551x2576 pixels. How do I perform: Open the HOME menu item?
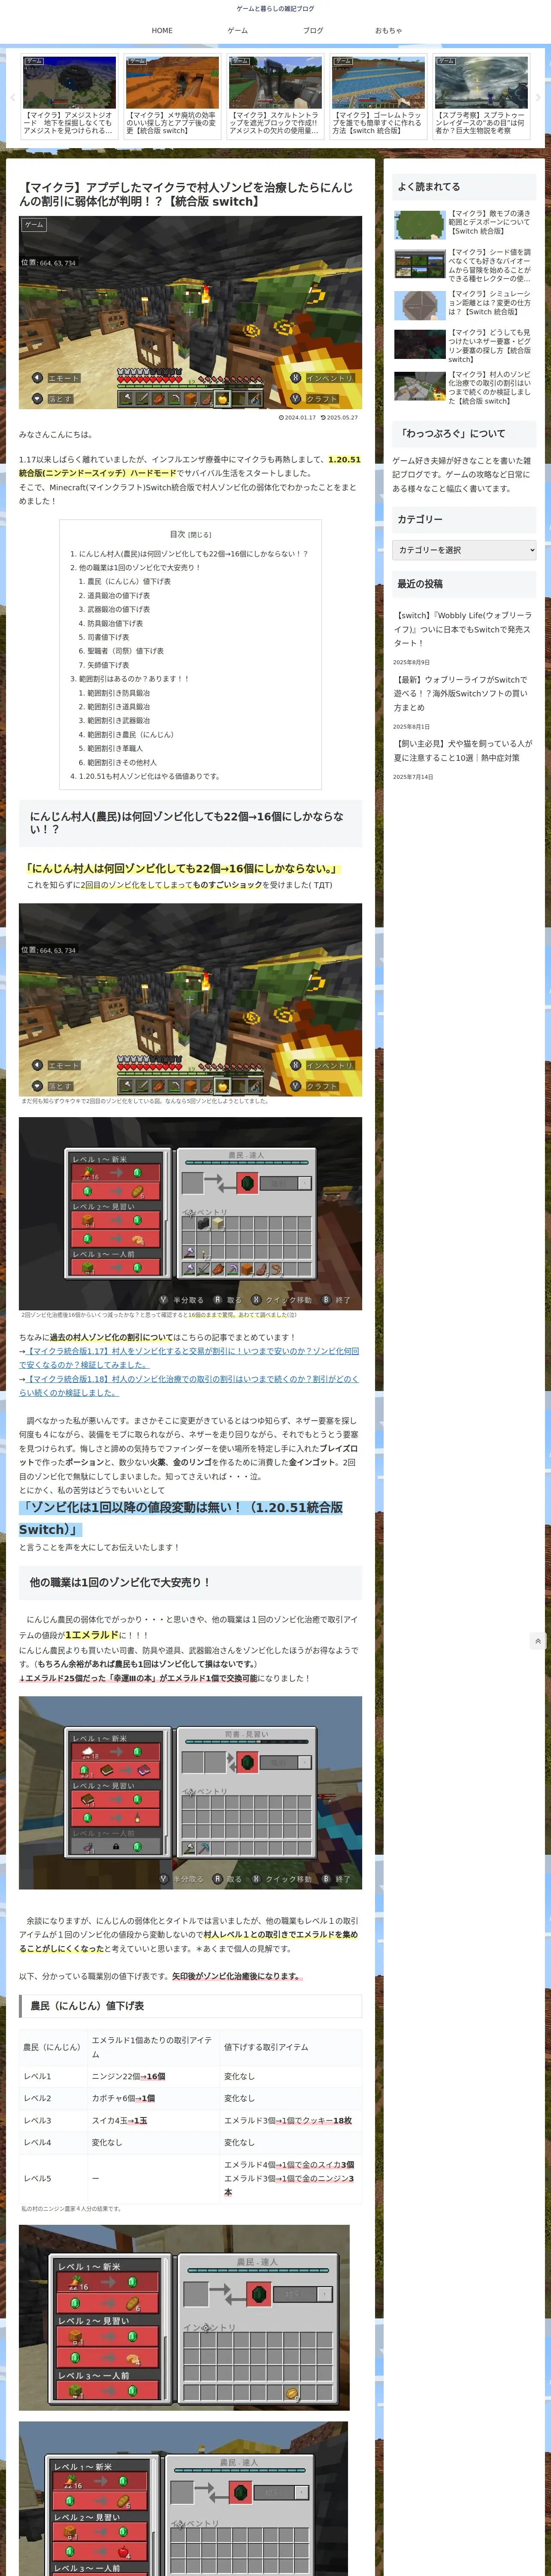(162, 31)
